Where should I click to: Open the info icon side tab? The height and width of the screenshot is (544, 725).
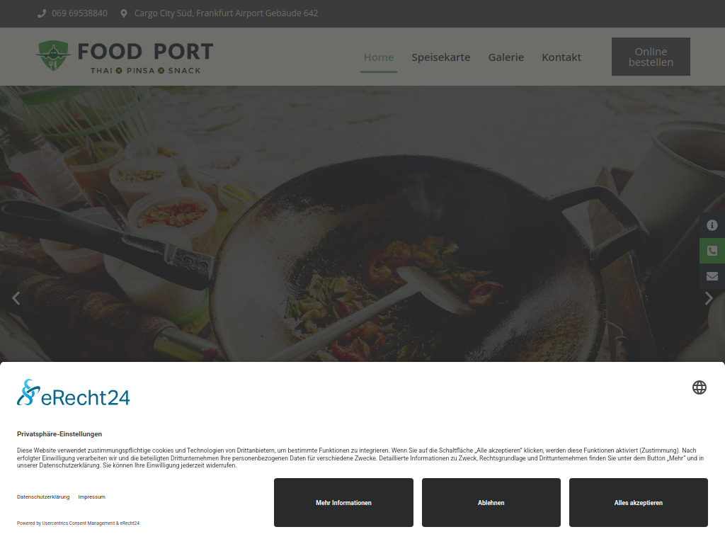[712, 225]
